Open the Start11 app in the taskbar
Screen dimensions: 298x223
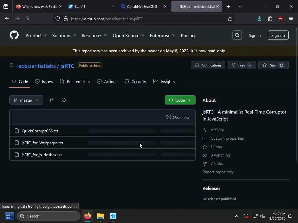(x=113, y=216)
